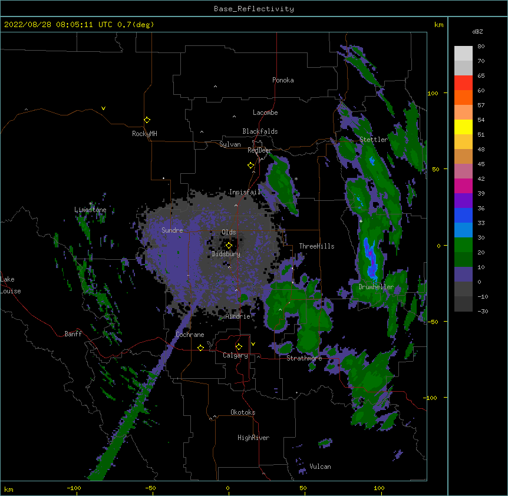Click the x-axis 50 km tick label
The width and height of the screenshot is (508, 496).
click(x=303, y=488)
